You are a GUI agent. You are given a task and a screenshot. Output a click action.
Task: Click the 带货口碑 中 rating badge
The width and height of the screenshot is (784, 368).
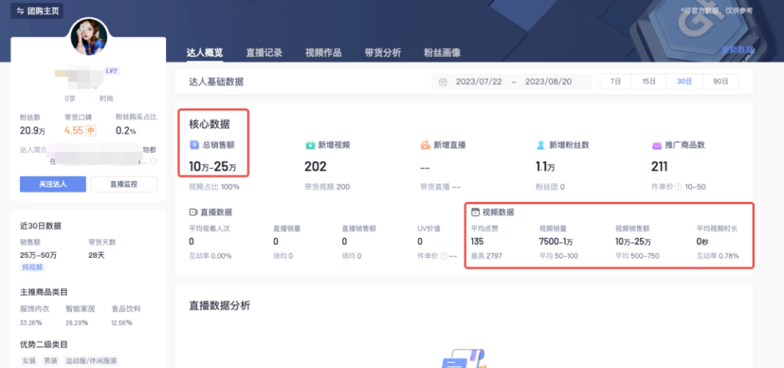91,132
